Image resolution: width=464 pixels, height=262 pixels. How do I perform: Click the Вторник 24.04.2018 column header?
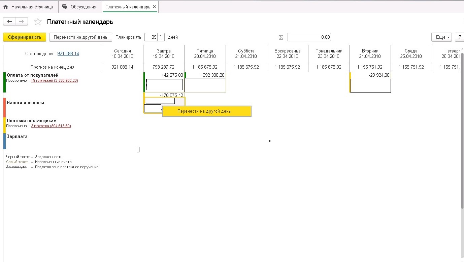coord(370,53)
